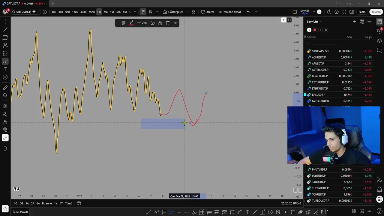The height and width of the screenshot is (216, 384).
Task: Select the 4sa timeframe
Action: (112, 12)
